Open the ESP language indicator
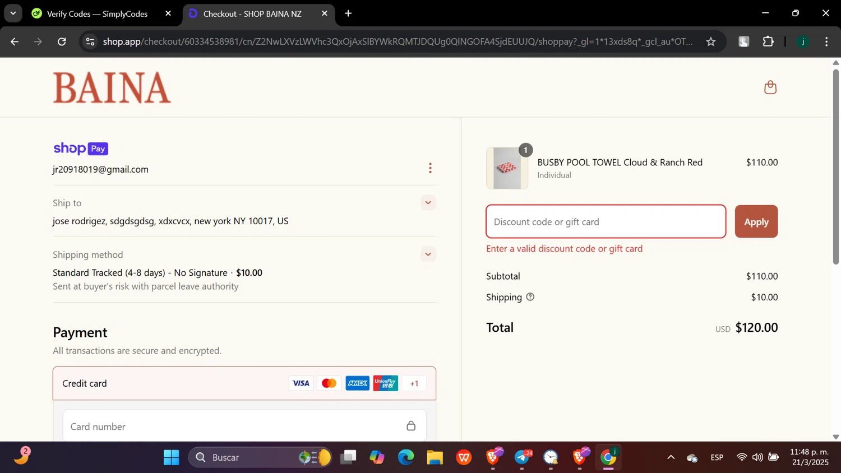Screen dimensions: 841x473 tap(717, 457)
